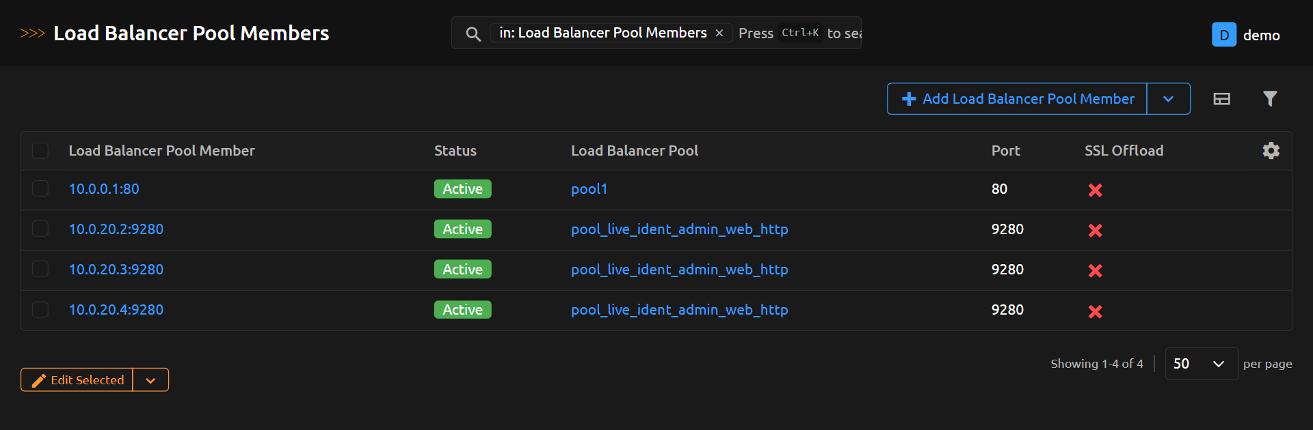Check the row for 10.0.20.3:9280
This screenshot has width=1313, height=430.
pyautogui.click(x=40, y=270)
